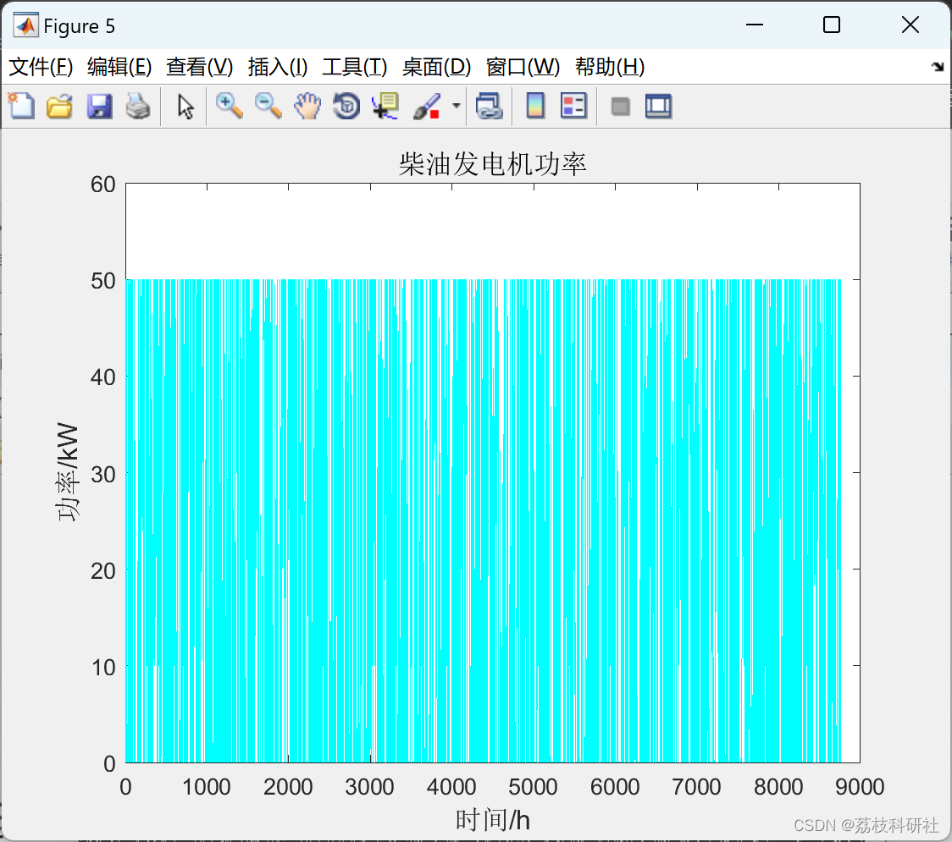952x842 pixels.
Task: Select the Pan hand tool
Action: pos(307,106)
